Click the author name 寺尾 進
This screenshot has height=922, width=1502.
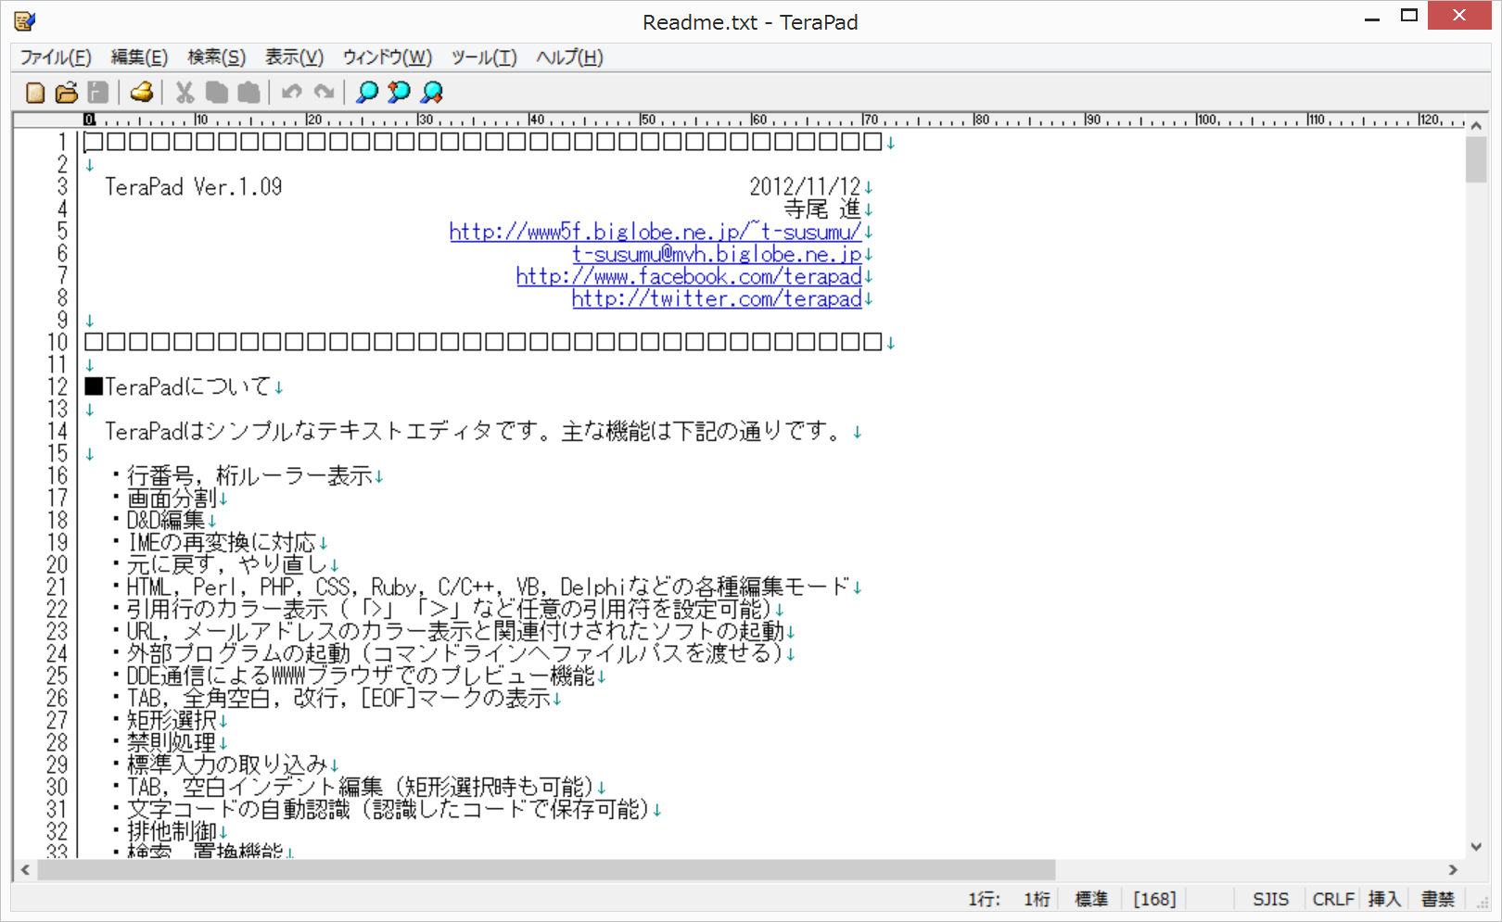click(822, 209)
